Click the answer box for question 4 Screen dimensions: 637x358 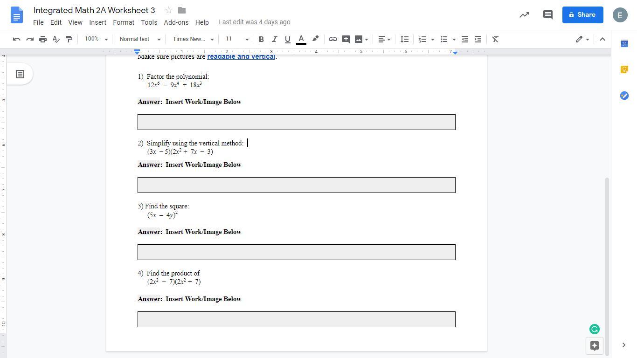(x=297, y=319)
